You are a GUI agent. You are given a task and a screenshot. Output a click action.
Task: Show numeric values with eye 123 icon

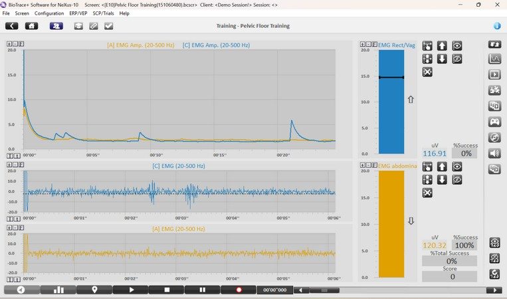(x=494, y=243)
